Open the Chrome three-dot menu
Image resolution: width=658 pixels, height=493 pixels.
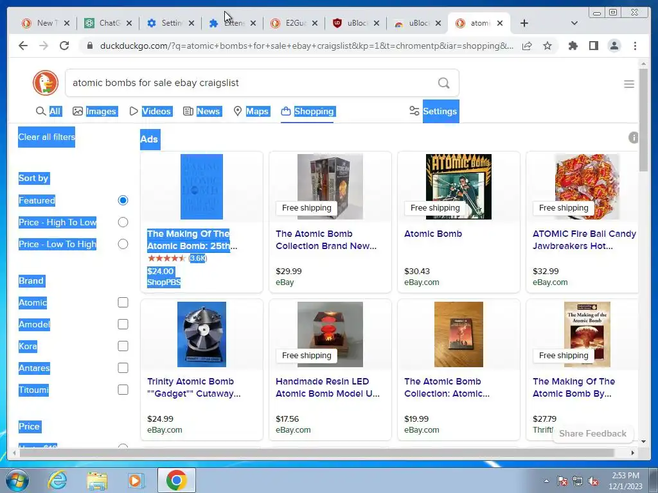pyautogui.click(x=635, y=46)
